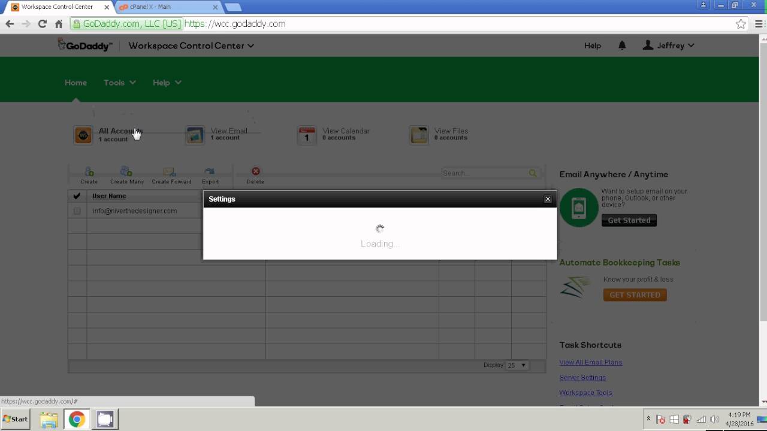Viewport: 767px width, 431px height.
Task: Open the Server Settings link
Action: pyautogui.click(x=582, y=378)
